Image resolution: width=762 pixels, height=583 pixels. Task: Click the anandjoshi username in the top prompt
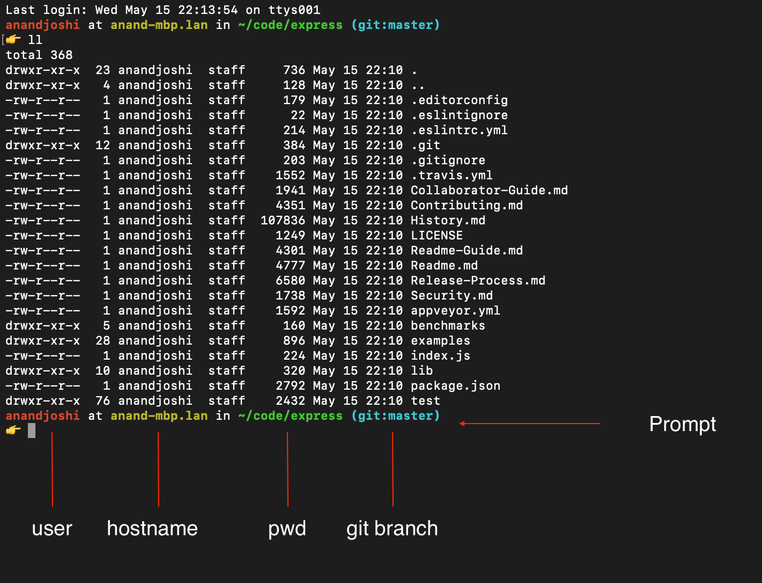(42, 25)
